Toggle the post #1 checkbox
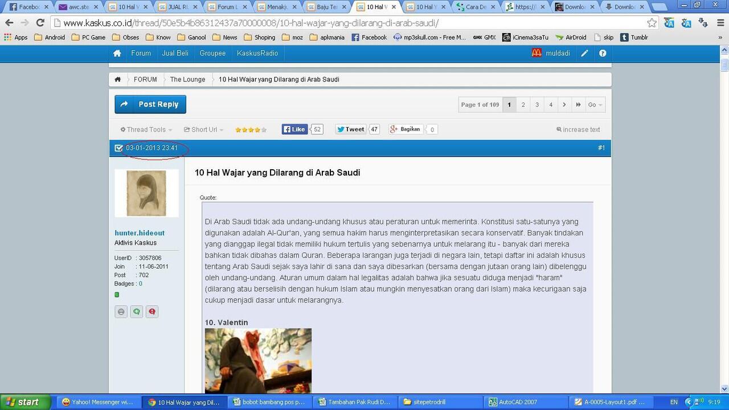 [118, 148]
